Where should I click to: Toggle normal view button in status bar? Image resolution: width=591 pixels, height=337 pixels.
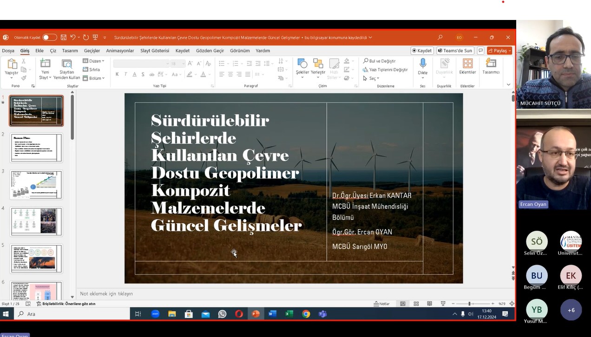click(403, 304)
